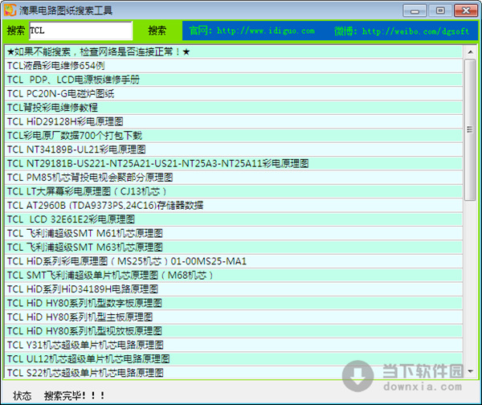The image size is (482, 405).
Task: Select result TCL HiD HY80系列机型数字板原理图
Action: click(x=234, y=304)
